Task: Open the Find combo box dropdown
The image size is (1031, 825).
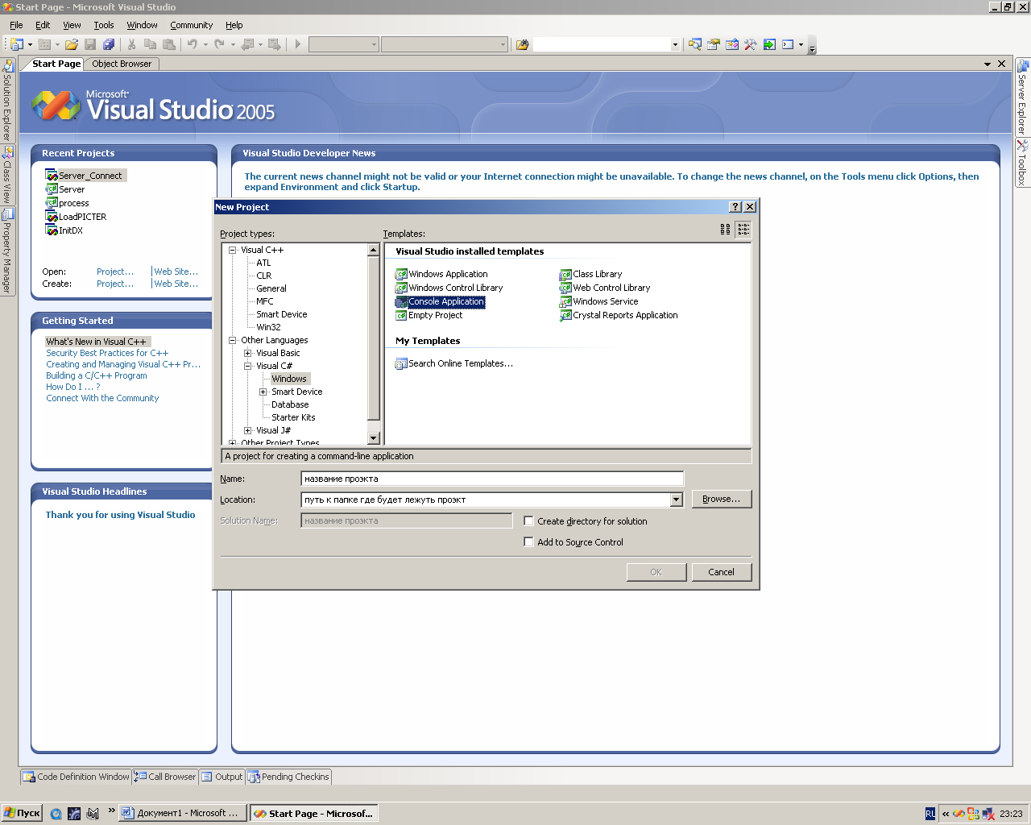Action: [x=675, y=44]
